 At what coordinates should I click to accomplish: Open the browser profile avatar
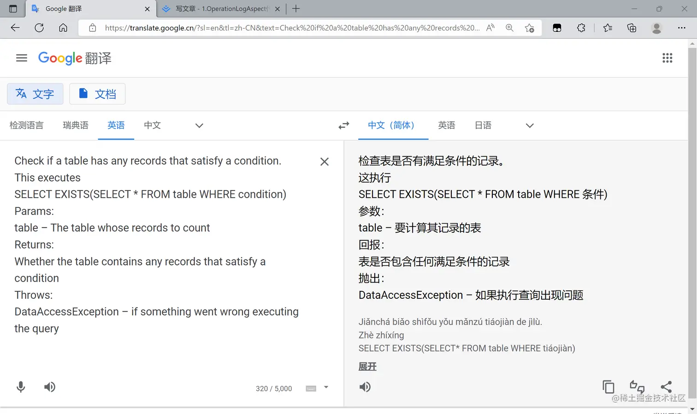pyautogui.click(x=656, y=28)
